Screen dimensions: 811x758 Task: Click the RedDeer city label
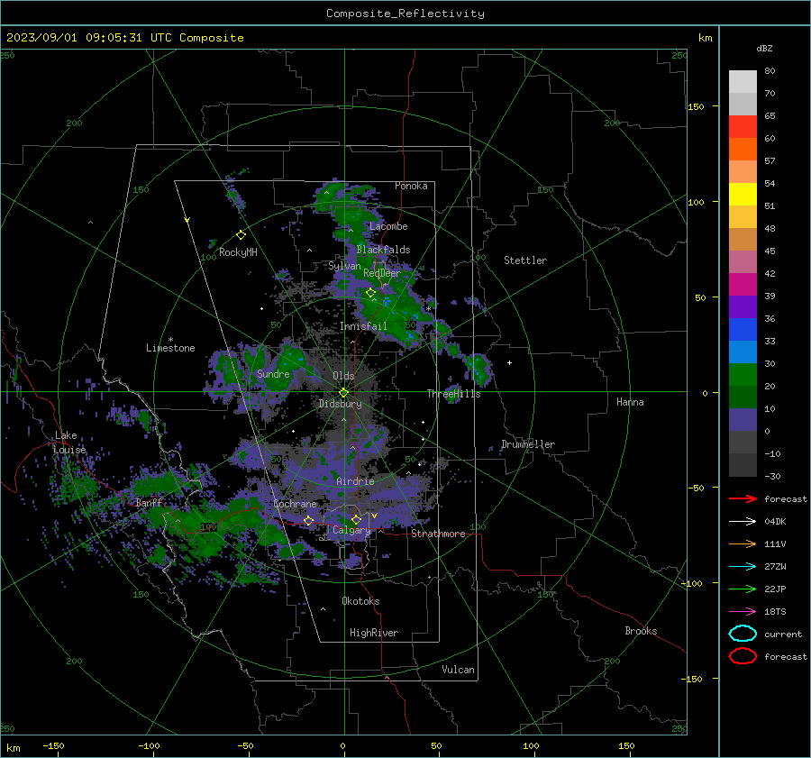tap(382, 273)
